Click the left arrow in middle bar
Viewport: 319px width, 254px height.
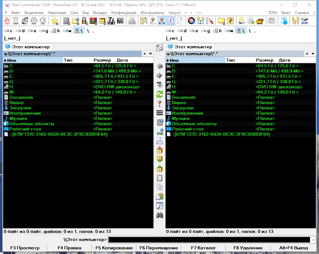coord(160,66)
